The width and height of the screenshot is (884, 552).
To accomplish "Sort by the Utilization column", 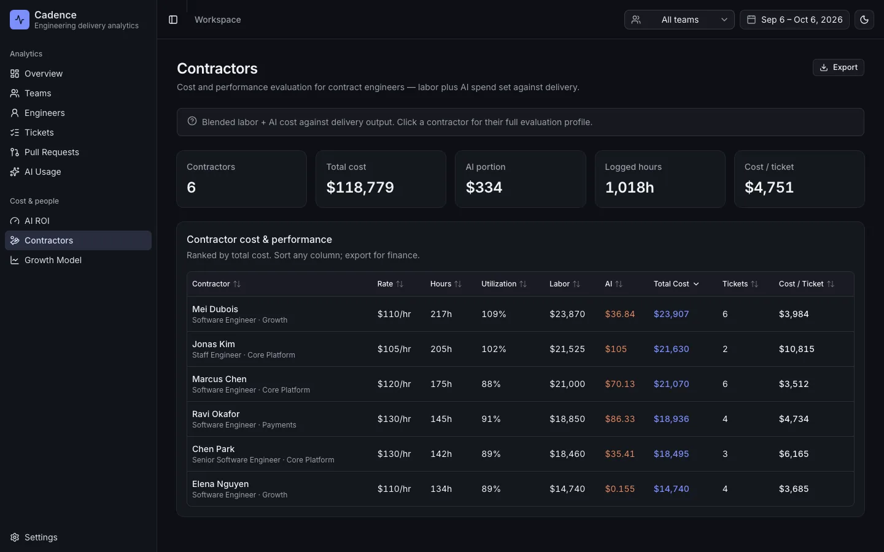I will pos(504,284).
